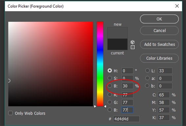
Task: Click the current color swatch
Action: pyautogui.click(x=117, y=44)
